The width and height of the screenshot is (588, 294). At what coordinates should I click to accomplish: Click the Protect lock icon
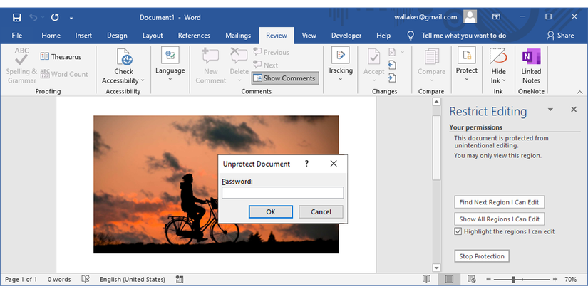pyautogui.click(x=467, y=56)
